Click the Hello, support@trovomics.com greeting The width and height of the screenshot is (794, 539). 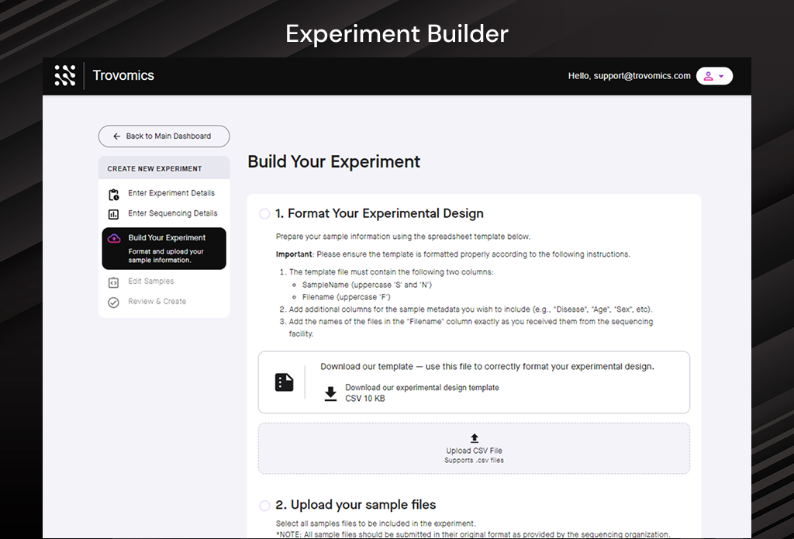[630, 75]
